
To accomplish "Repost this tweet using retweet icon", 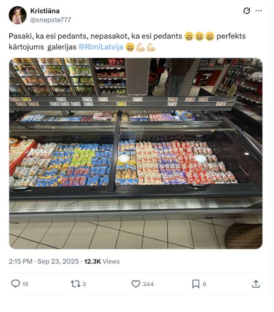I will point(75,284).
